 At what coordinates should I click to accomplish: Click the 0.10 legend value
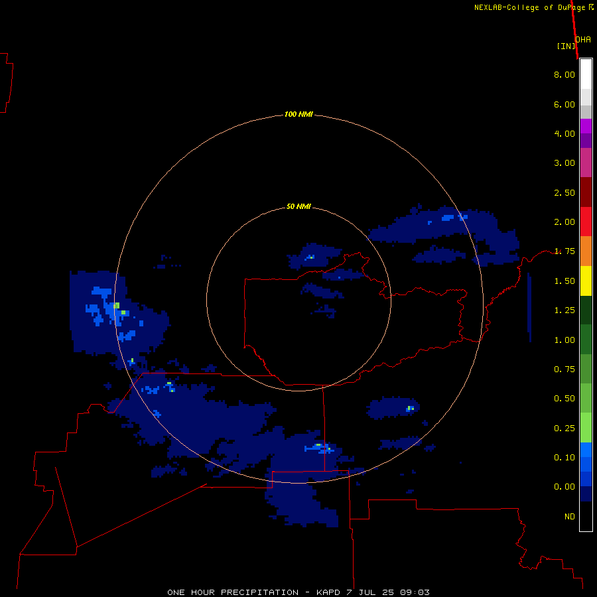coord(564,458)
